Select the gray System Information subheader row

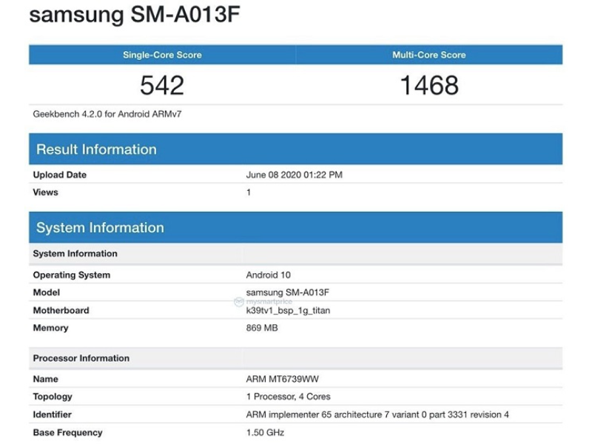tap(295, 254)
